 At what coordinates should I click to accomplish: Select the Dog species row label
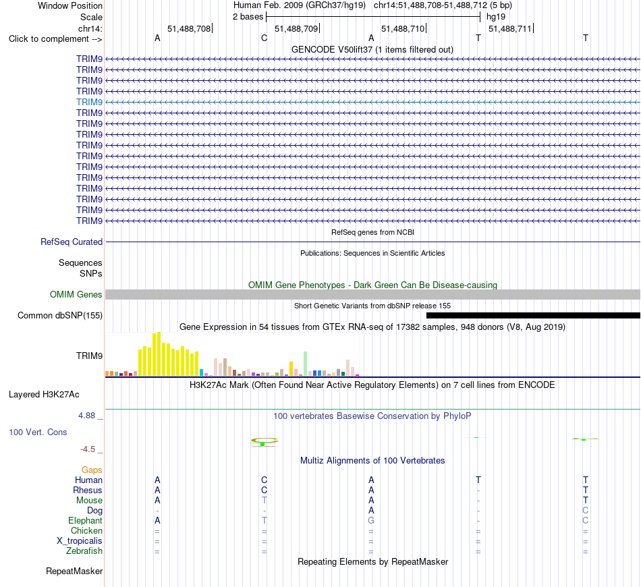pyautogui.click(x=94, y=511)
